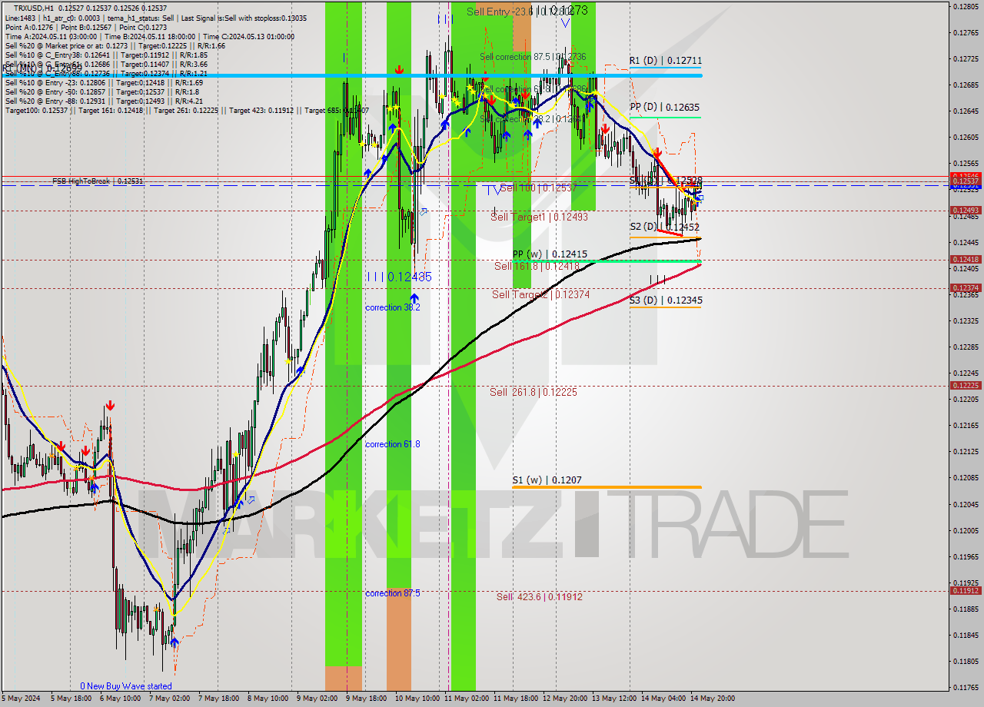The height and width of the screenshot is (707, 984).
Task: Click the green PP (w) horizontal line
Action: pos(607,261)
